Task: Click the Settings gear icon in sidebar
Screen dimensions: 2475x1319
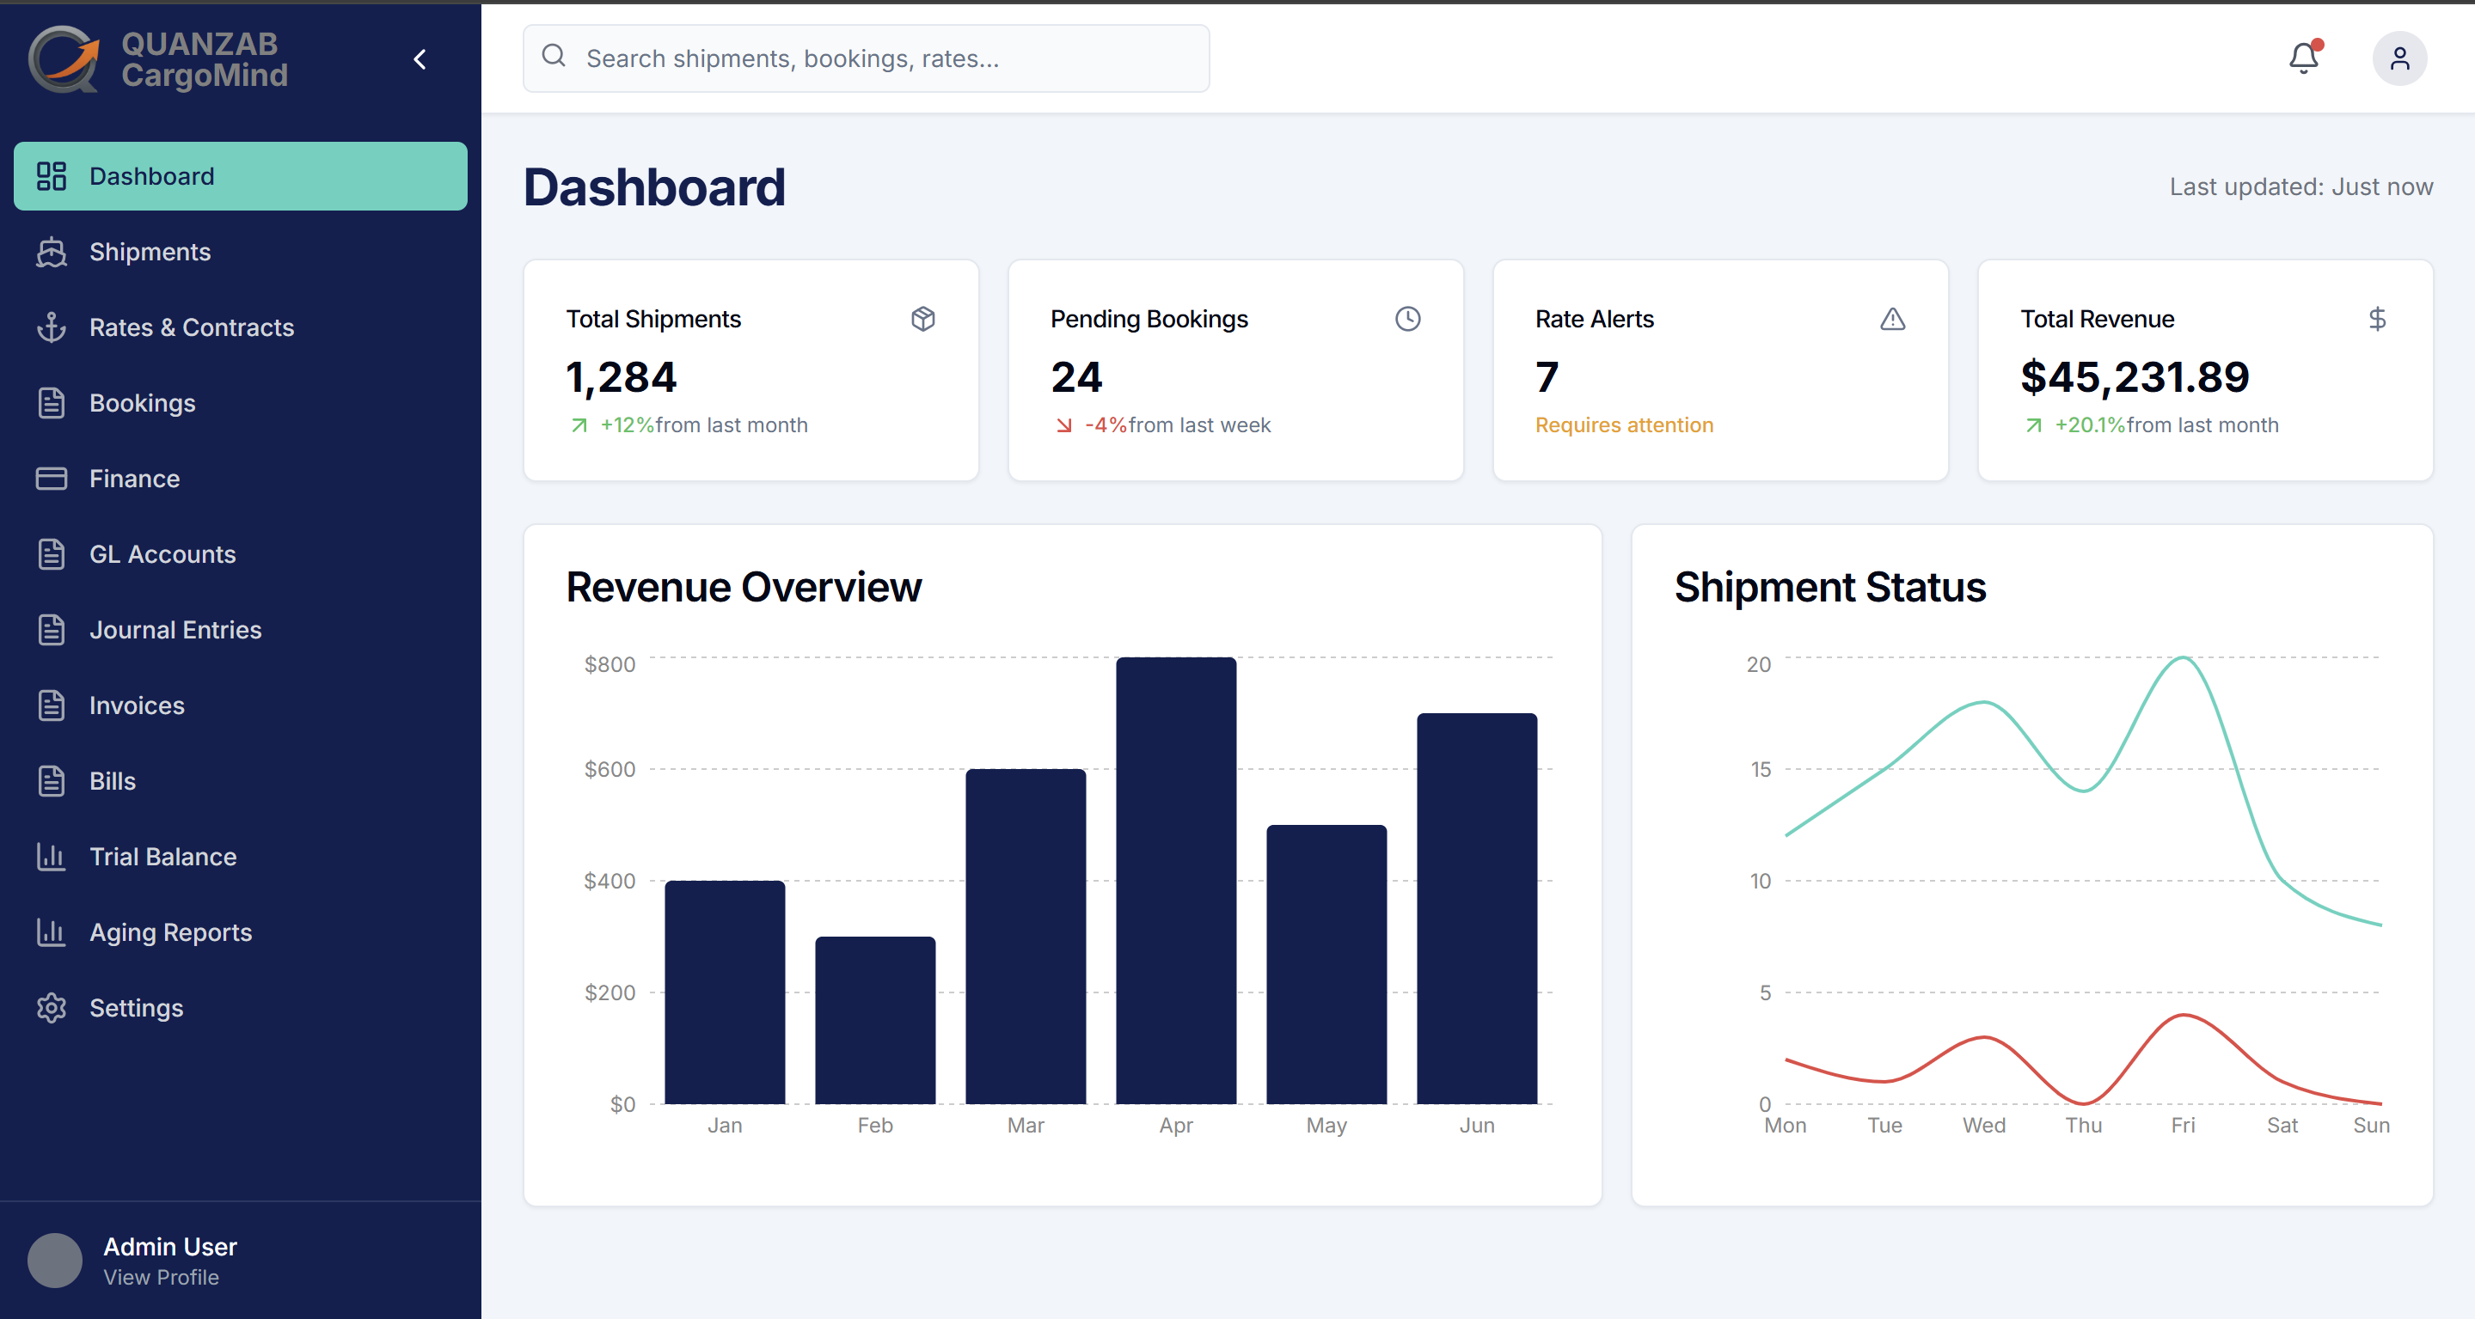Action: point(51,1008)
